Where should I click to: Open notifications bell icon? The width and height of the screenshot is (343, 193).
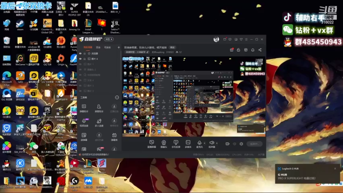point(253,50)
